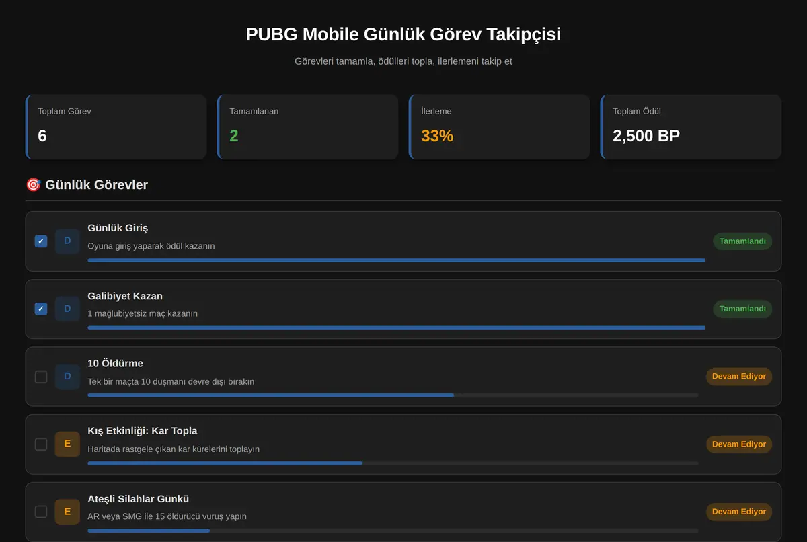
Task: Click 'Haritada rastgele çıkan kar kürelerini' description
Action: (x=174, y=449)
